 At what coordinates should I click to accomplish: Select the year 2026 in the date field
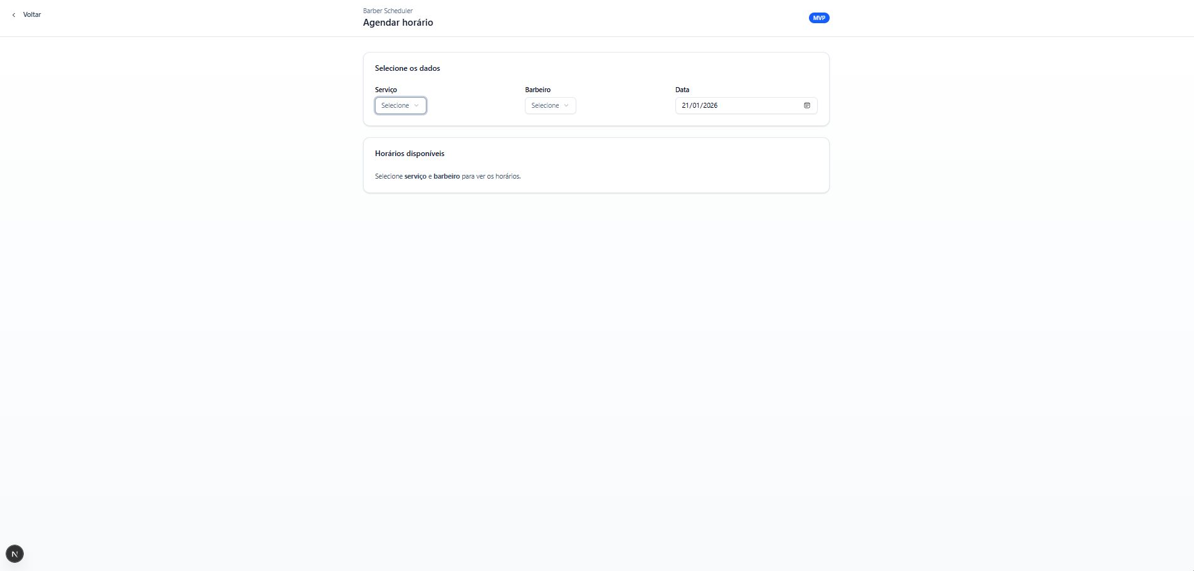tap(711, 105)
